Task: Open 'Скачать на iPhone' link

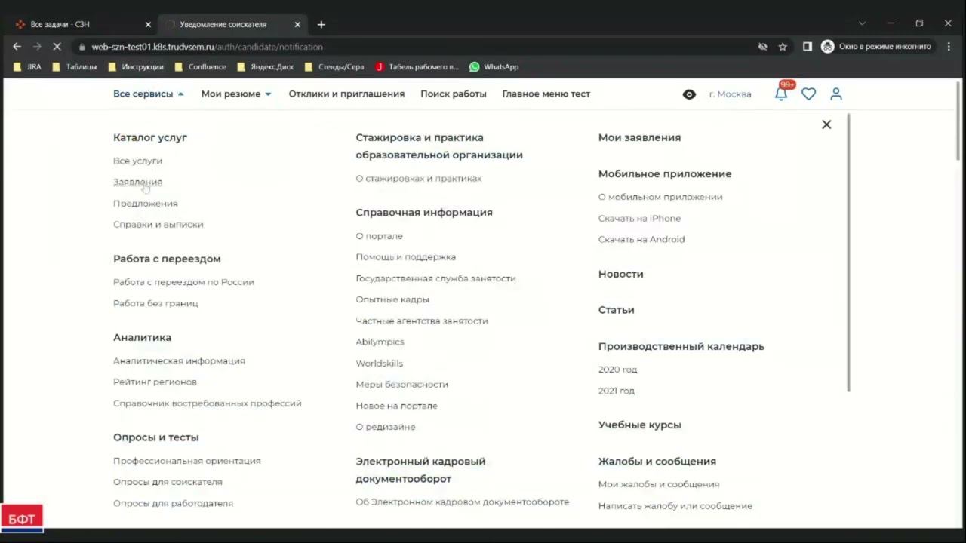Action: 640,218
